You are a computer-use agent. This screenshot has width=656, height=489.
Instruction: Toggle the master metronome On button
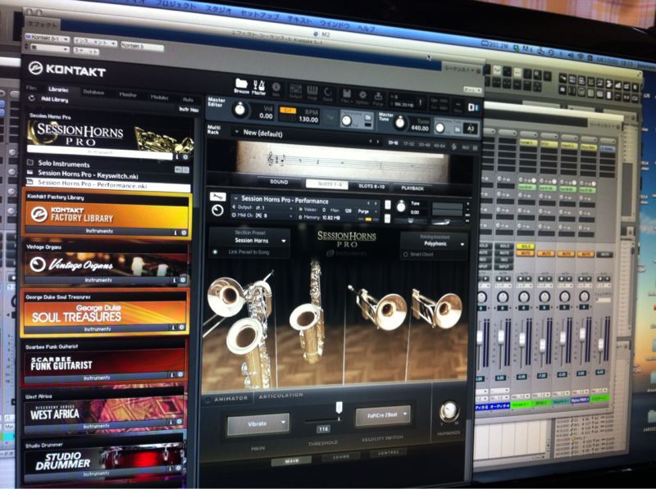point(367,118)
